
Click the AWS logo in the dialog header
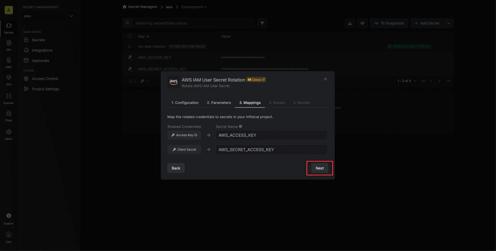[174, 82]
